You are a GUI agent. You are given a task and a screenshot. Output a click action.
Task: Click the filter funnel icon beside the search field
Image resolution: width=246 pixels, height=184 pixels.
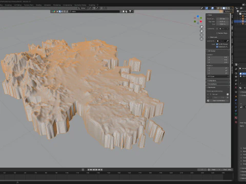click(x=130, y=11)
